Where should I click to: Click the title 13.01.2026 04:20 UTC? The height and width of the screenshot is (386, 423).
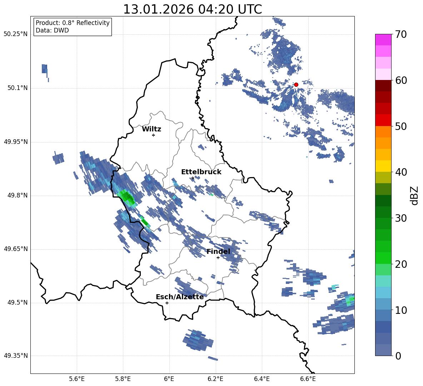pyautogui.click(x=192, y=9)
